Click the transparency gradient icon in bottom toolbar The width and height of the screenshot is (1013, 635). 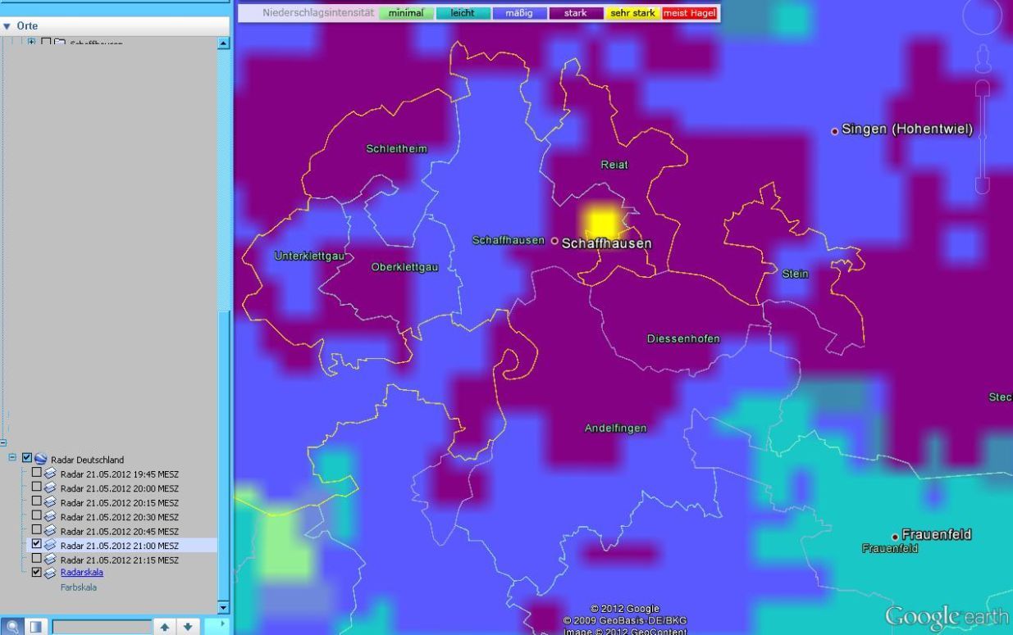(36, 627)
